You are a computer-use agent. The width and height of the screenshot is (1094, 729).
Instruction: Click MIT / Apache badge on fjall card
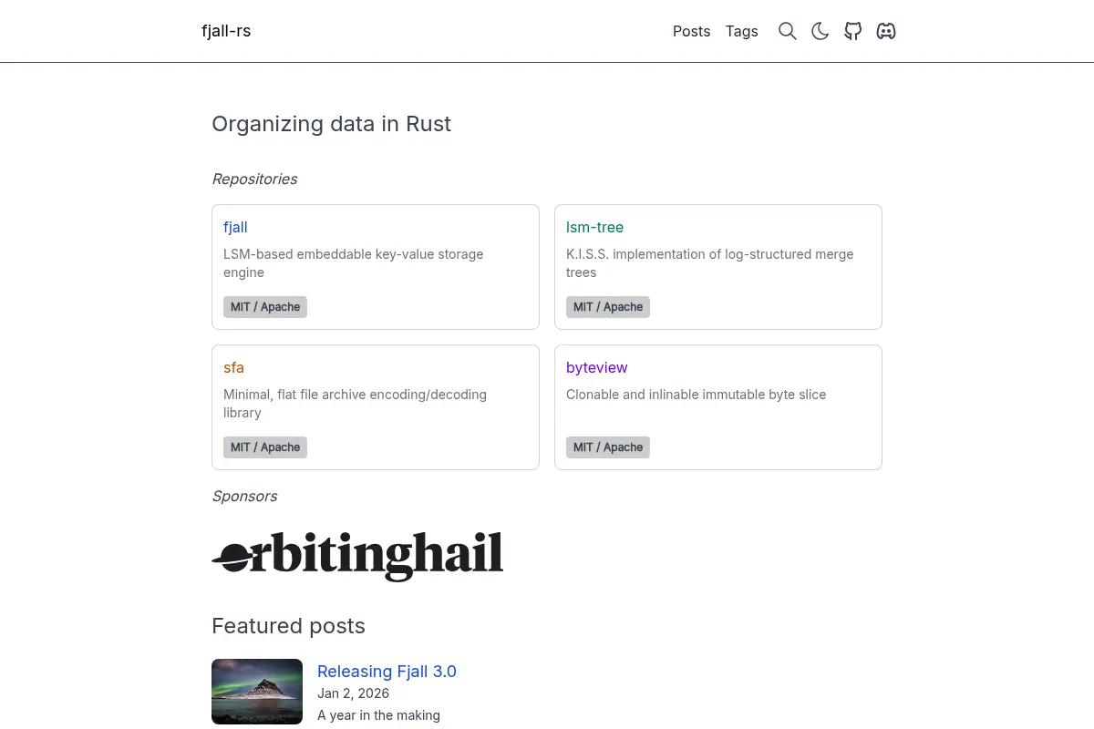(265, 307)
